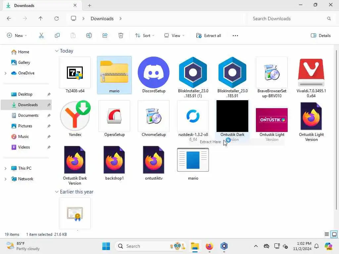Select the Yandex installer file

tap(75, 119)
